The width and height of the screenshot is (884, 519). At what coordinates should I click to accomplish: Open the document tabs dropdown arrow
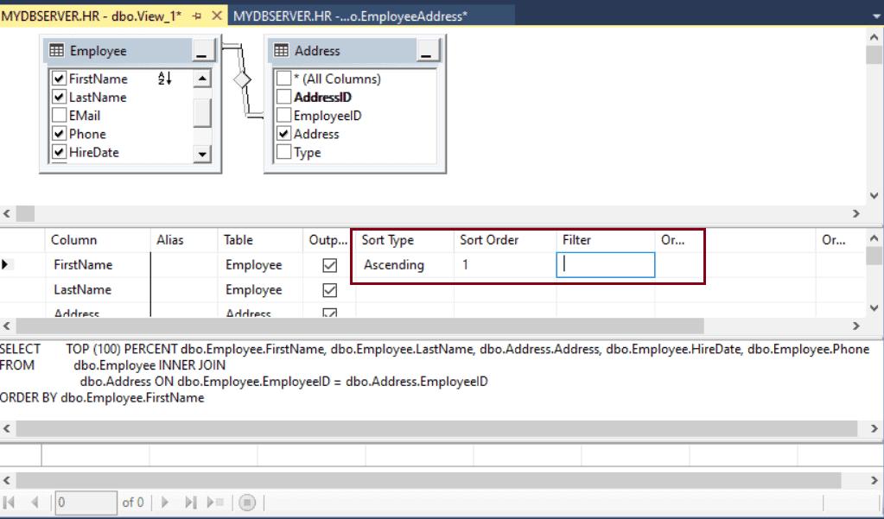coord(873,16)
